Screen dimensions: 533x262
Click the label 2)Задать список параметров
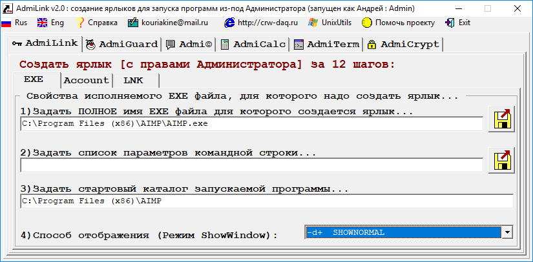(x=169, y=153)
